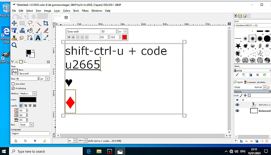271x155 pixels.
Task: Toggle lock pixels brush icon
Action: pyautogui.click(x=241, y=95)
